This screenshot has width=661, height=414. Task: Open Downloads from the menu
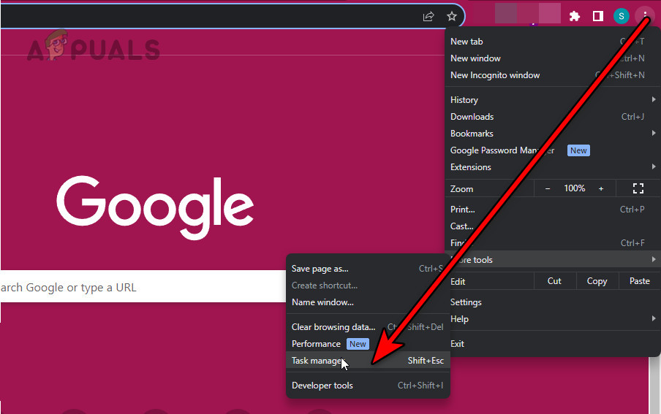[553, 117]
